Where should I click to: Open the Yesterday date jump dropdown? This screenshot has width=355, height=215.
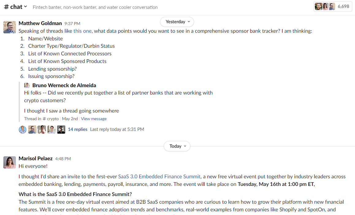tap(177, 22)
